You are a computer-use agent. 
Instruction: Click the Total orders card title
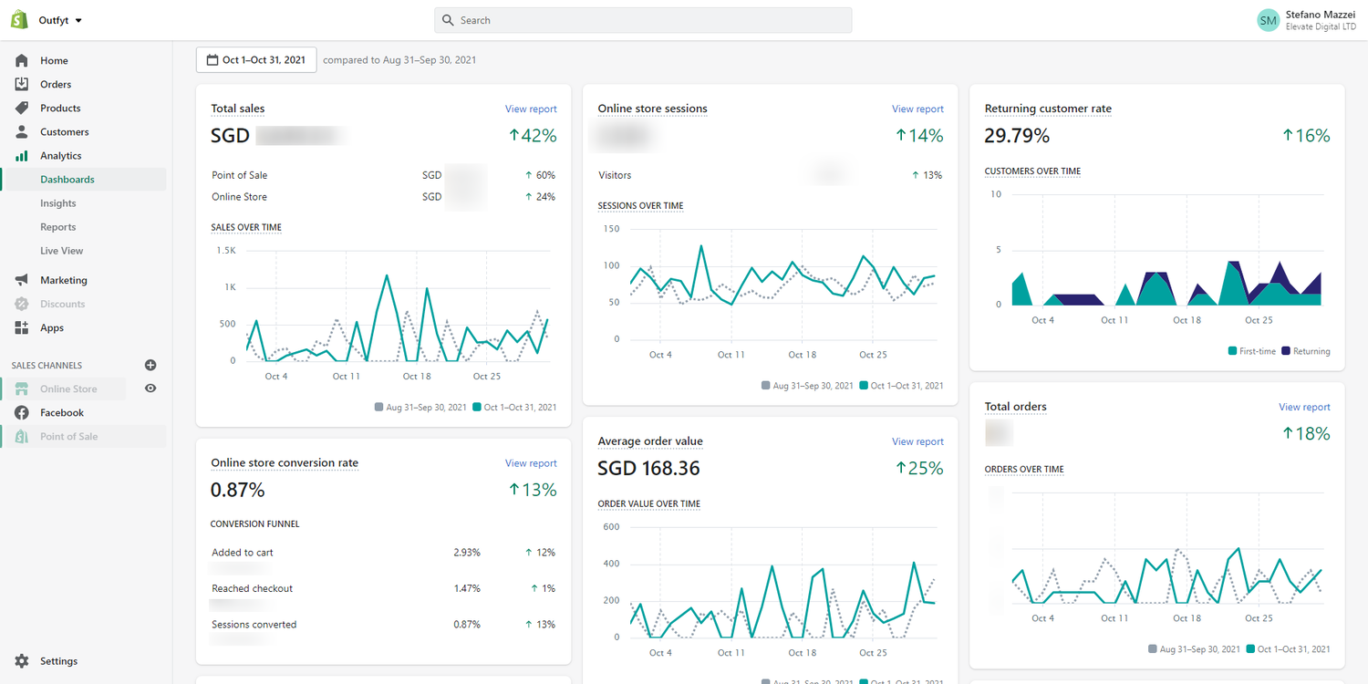(1016, 407)
